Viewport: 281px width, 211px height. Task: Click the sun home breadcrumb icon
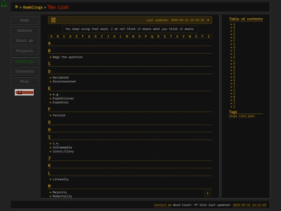[x=17, y=7]
